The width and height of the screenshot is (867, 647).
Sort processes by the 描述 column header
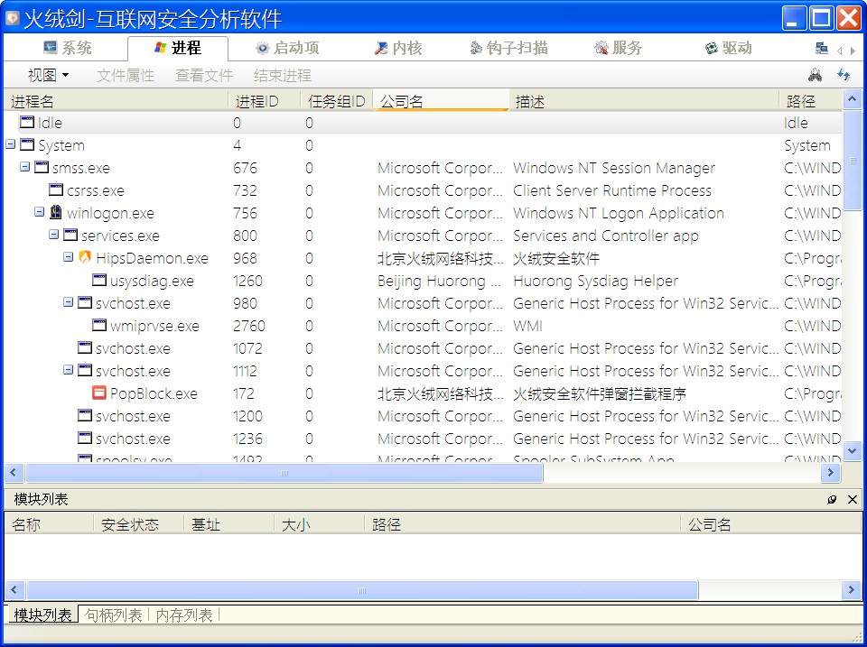click(x=644, y=101)
